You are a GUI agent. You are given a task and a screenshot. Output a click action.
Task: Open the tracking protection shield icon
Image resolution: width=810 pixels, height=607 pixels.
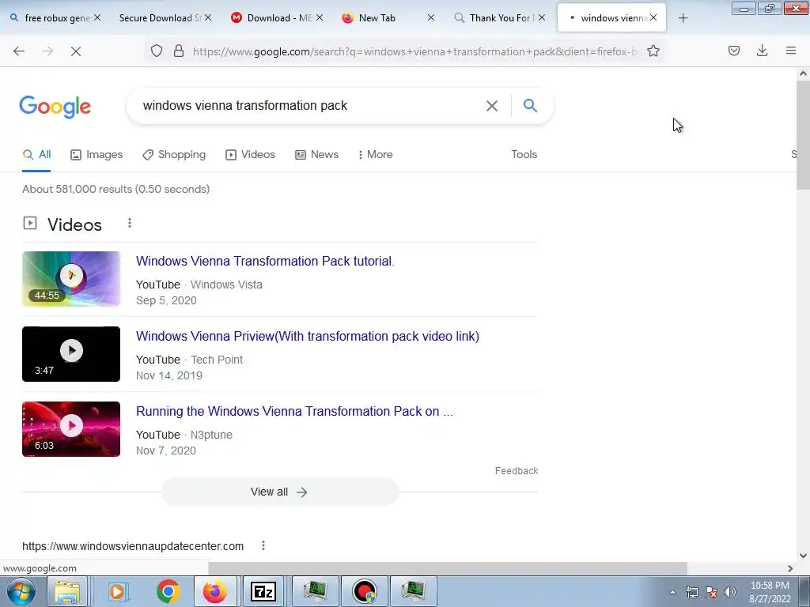[x=157, y=51]
